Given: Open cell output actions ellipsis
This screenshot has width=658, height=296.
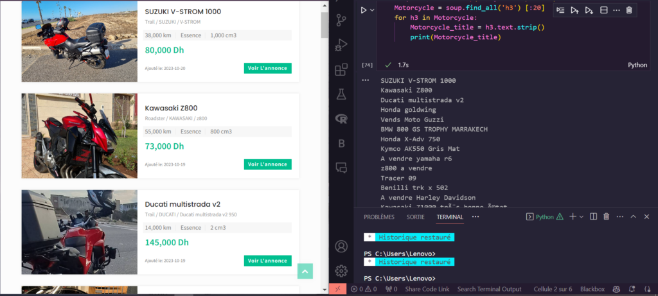Looking at the screenshot, I should [x=365, y=80].
